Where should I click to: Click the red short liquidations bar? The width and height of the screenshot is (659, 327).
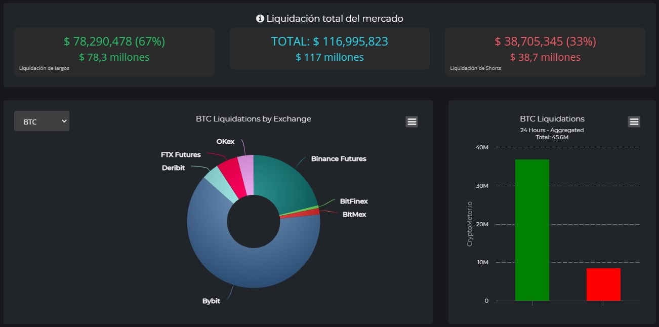[x=603, y=284]
